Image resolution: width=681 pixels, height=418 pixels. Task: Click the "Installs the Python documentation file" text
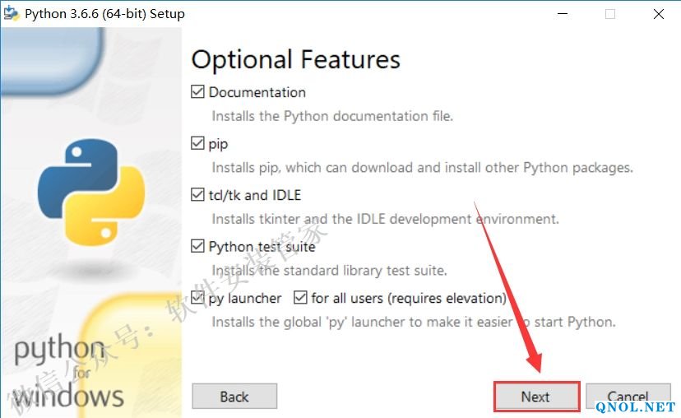click(x=332, y=116)
